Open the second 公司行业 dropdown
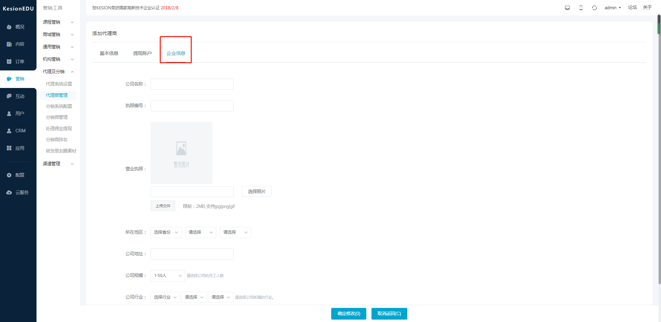The height and width of the screenshot is (322, 661). [x=194, y=297]
